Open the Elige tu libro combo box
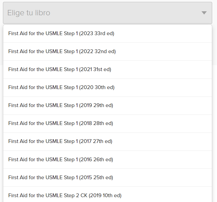This screenshot has width=217, height=202. click(107, 13)
